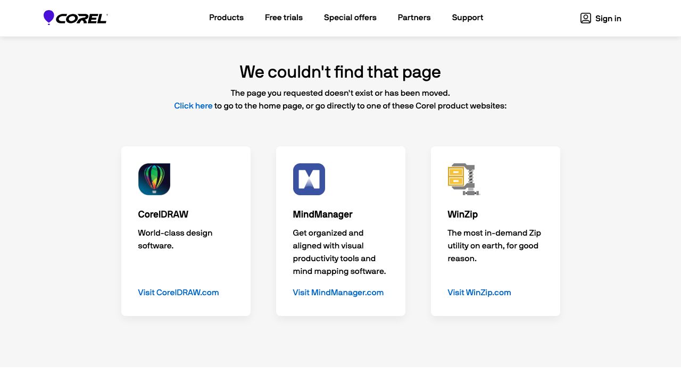
Task: Click 'The most in-demand Zip utility' description
Action: 494,246
